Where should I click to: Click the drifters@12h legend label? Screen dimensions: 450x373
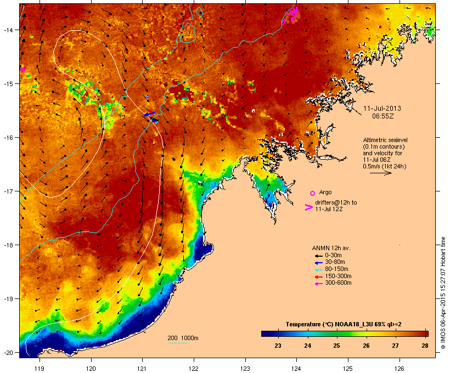(336, 202)
